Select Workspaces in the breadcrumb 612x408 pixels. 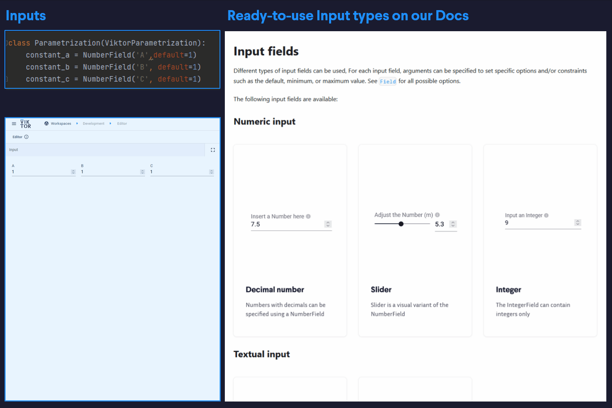point(61,124)
